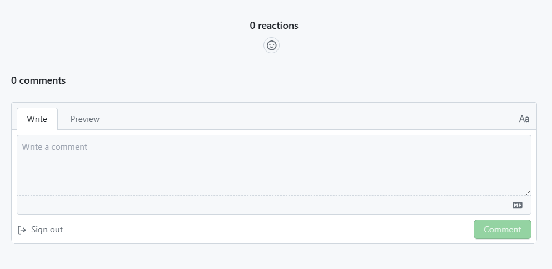Click the 0 reactions heading
552x269 pixels.
274,26
